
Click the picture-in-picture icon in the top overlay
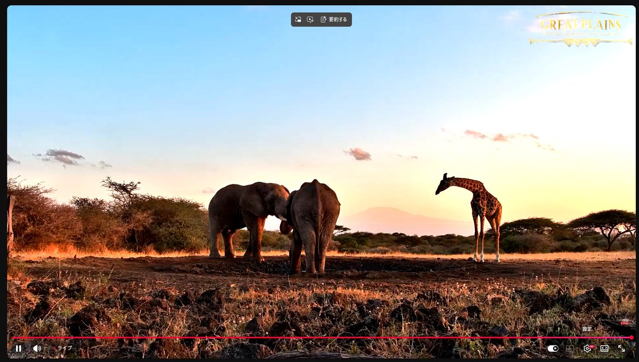[x=298, y=20]
